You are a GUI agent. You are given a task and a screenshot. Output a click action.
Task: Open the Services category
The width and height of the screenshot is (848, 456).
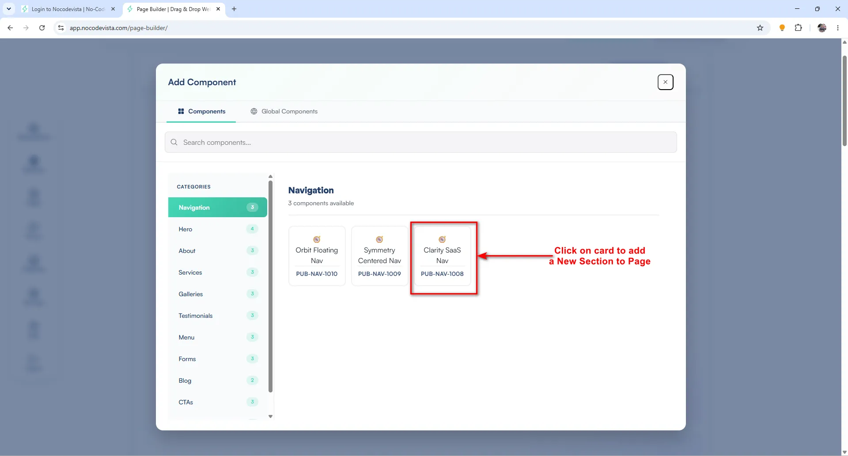(217, 272)
